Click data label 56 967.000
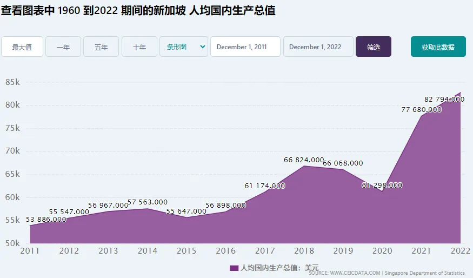The height and width of the screenshot is (278, 473). coord(108,206)
